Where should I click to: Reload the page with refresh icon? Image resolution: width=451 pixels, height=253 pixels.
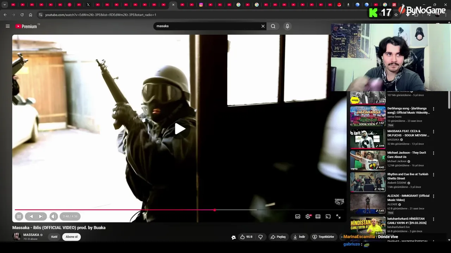point(22,15)
